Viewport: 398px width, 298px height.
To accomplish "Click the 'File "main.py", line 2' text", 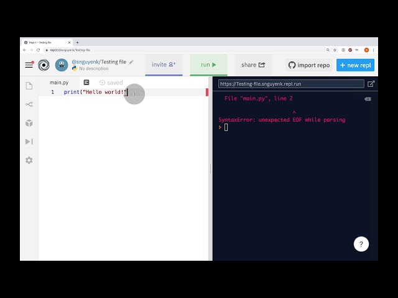I will coord(259,99).
